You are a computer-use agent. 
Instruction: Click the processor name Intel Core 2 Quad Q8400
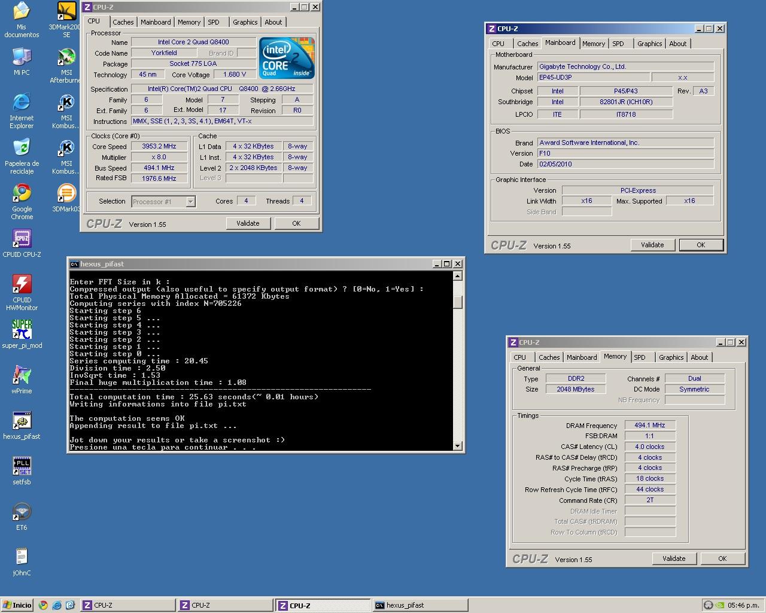coord(193,42)
